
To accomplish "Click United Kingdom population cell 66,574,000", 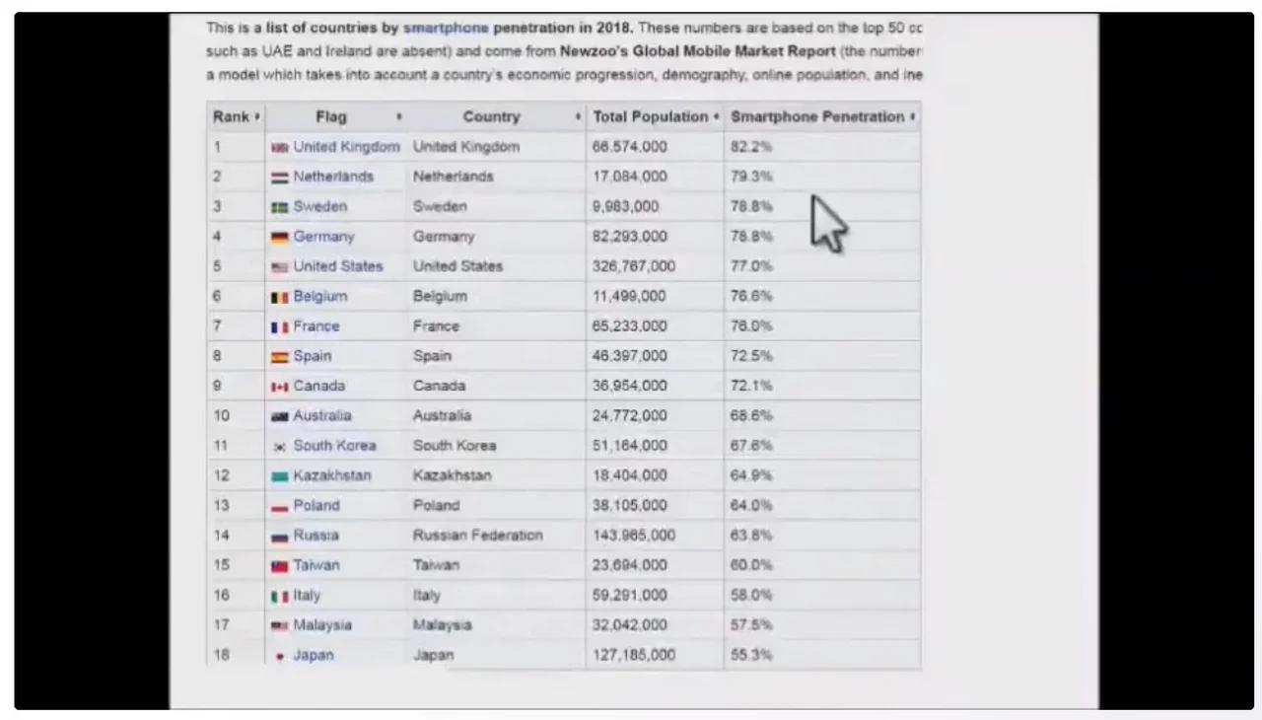I will point(630,147).
